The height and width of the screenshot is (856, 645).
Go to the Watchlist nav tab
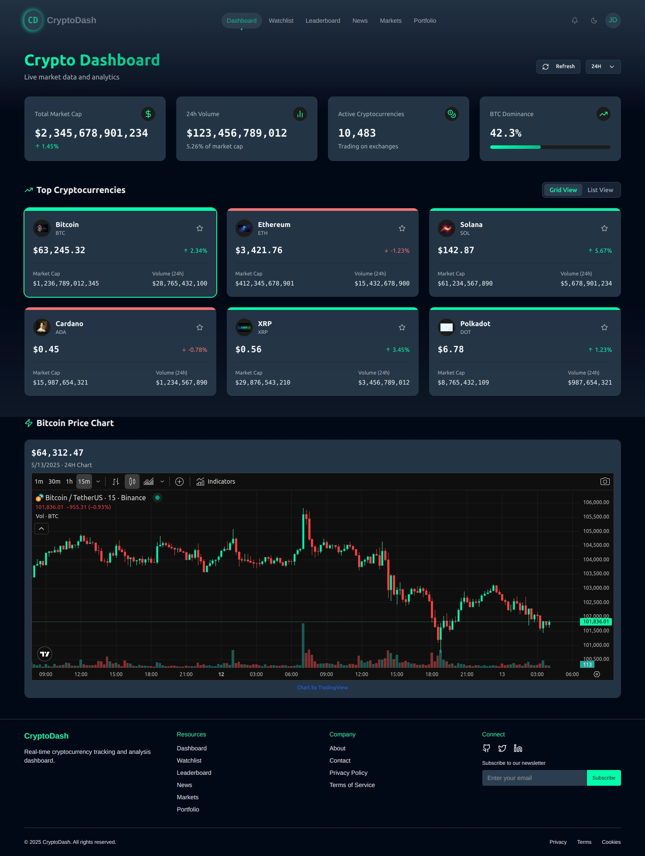281,21
